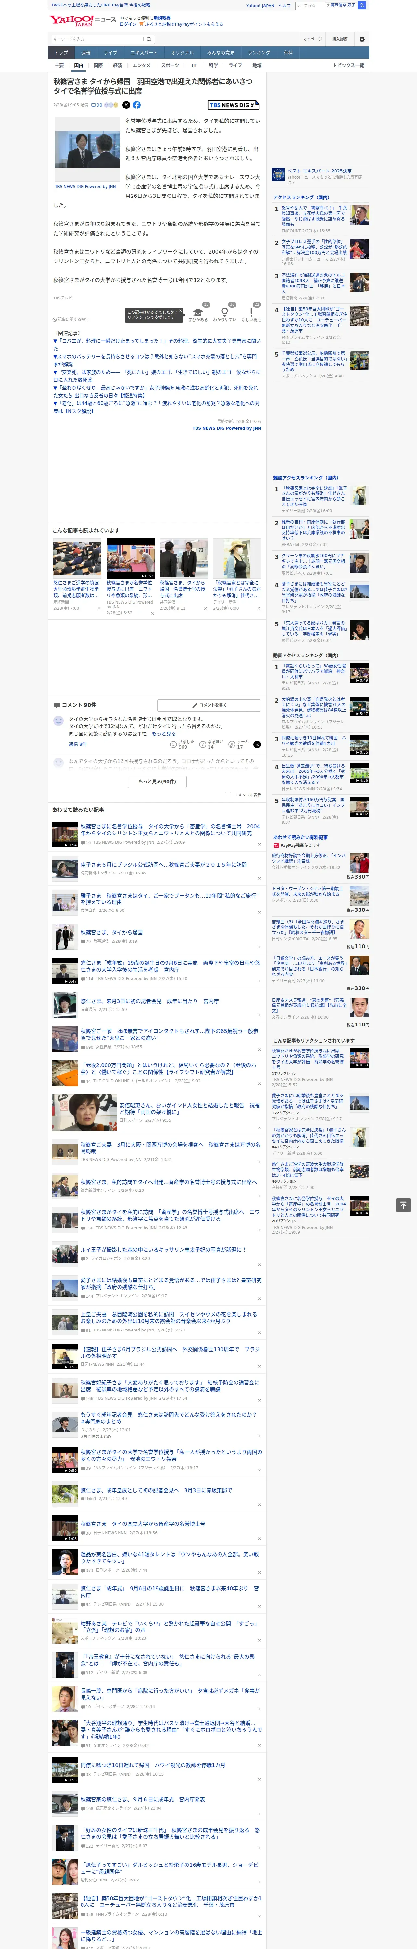Open 秋篠宮さま、タイから帰国 list article

point(111,933)
